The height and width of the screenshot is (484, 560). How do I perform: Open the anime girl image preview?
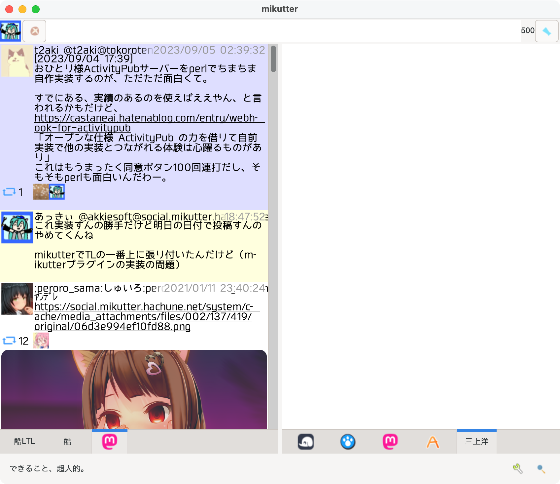[x=134, y=389]
